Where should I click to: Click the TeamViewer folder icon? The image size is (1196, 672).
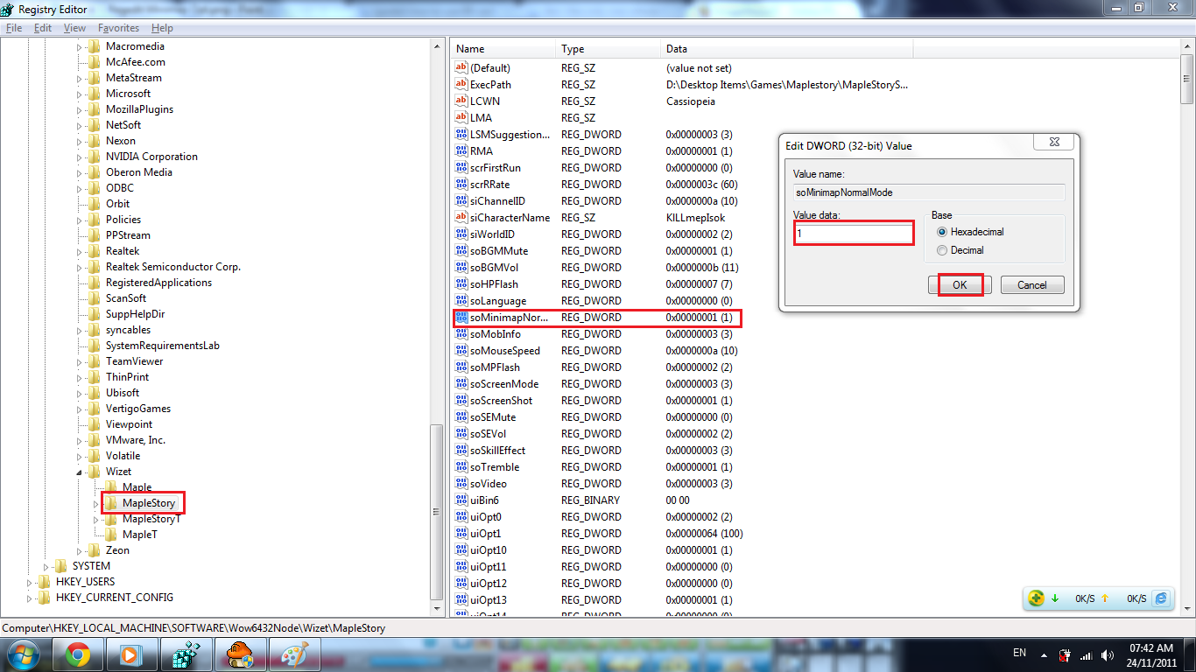point(95,361)
